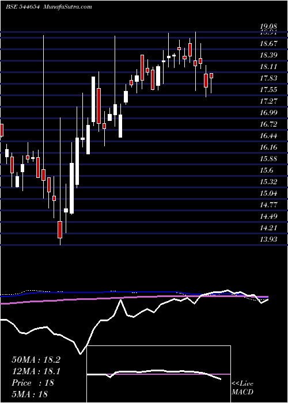Select the 16.16 price axis label
Viewport: 288px width, 403px height.
(x=268, y=147)
